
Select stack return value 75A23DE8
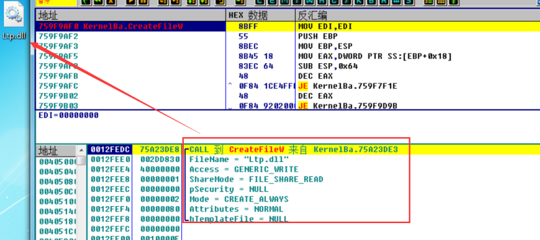[160, 150]
